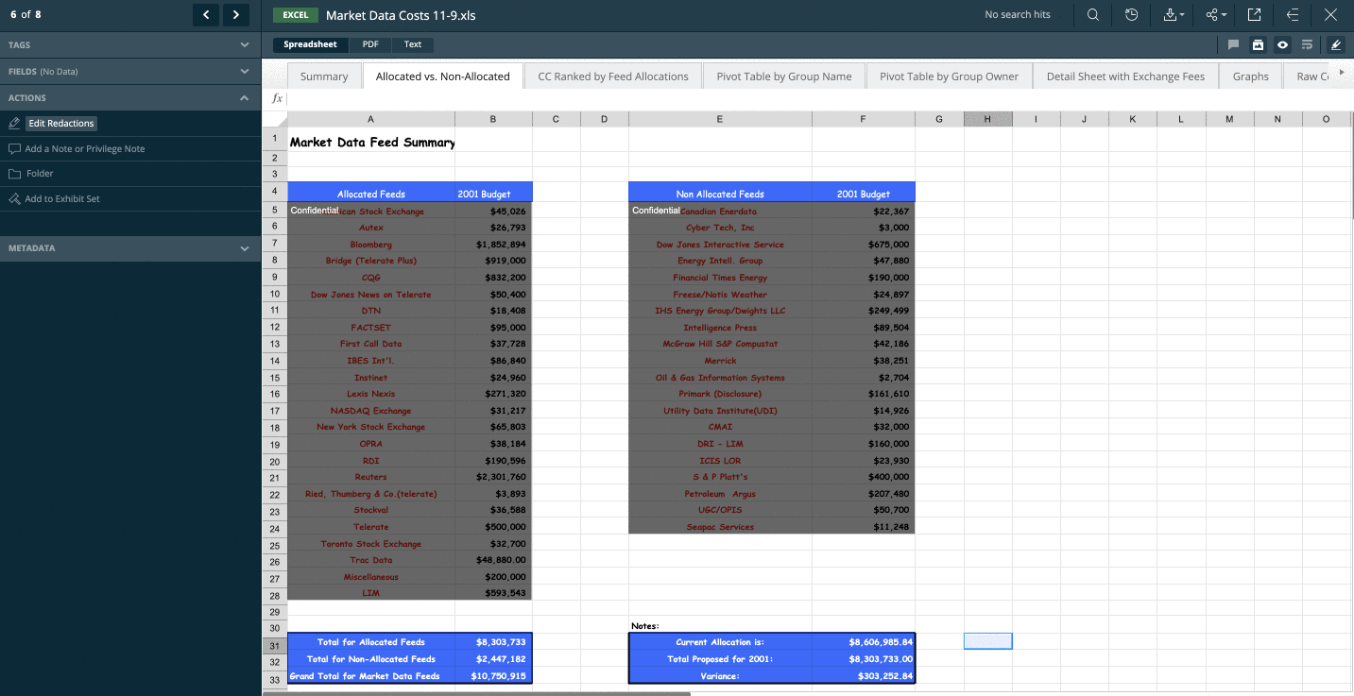Click the Reuters cell
The height and width of the screenshot is (696, 1354).
[370, 477]
